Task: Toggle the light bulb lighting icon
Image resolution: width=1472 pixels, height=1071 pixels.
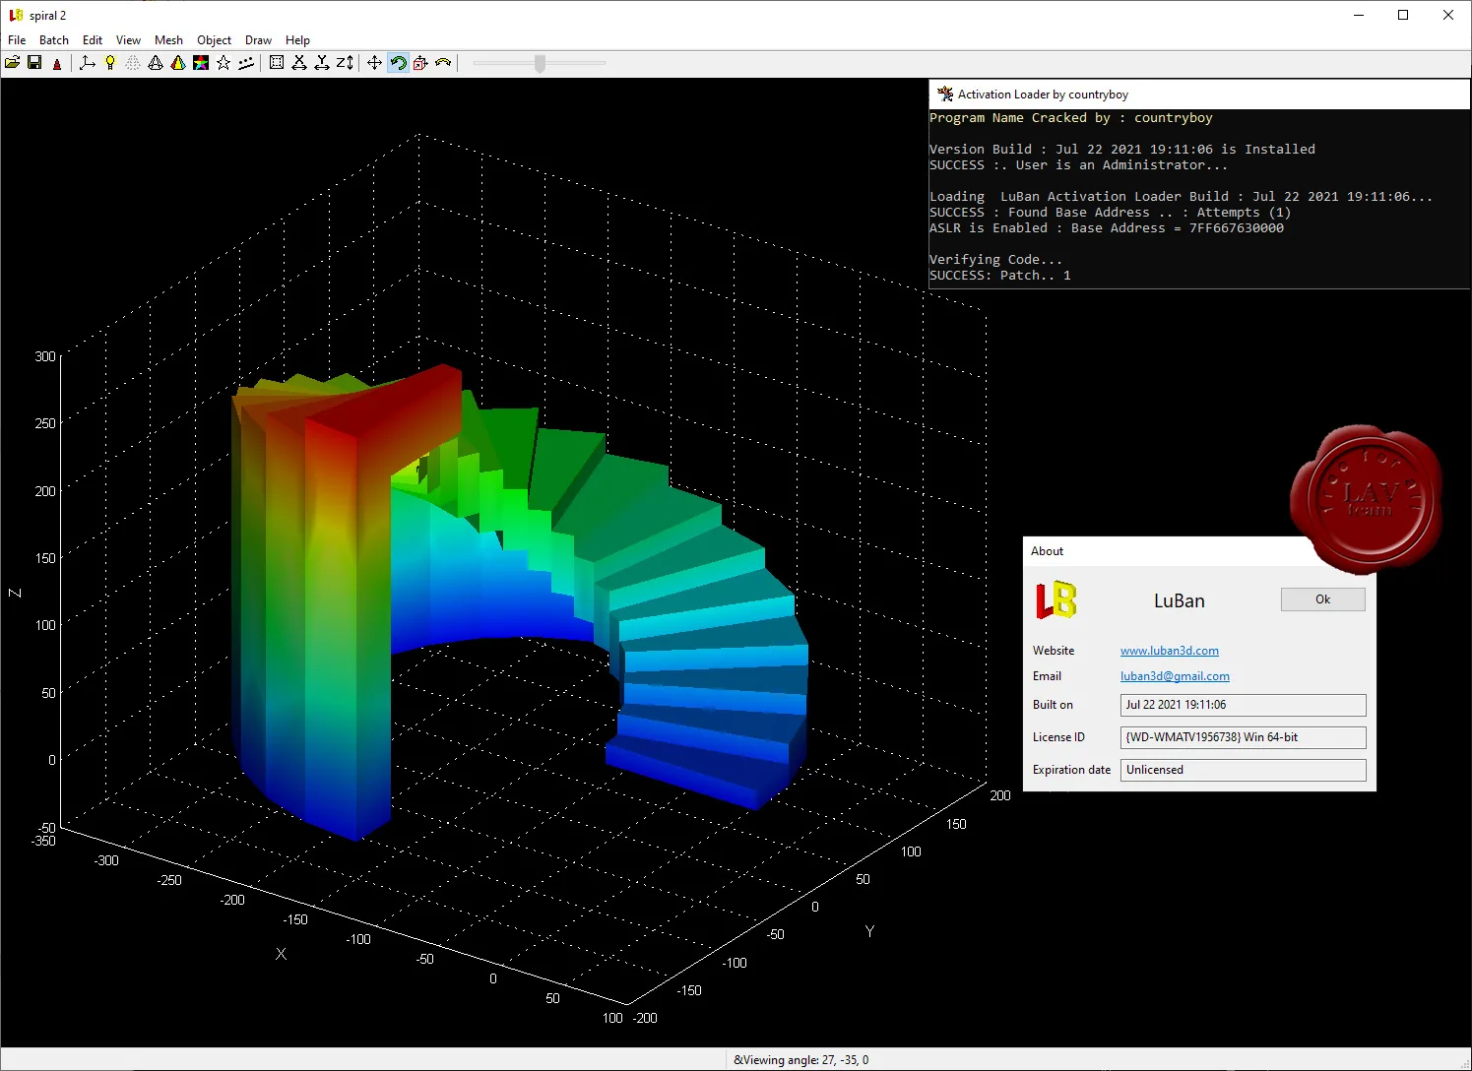Action: pyautogui.click(x=110, y=63)
